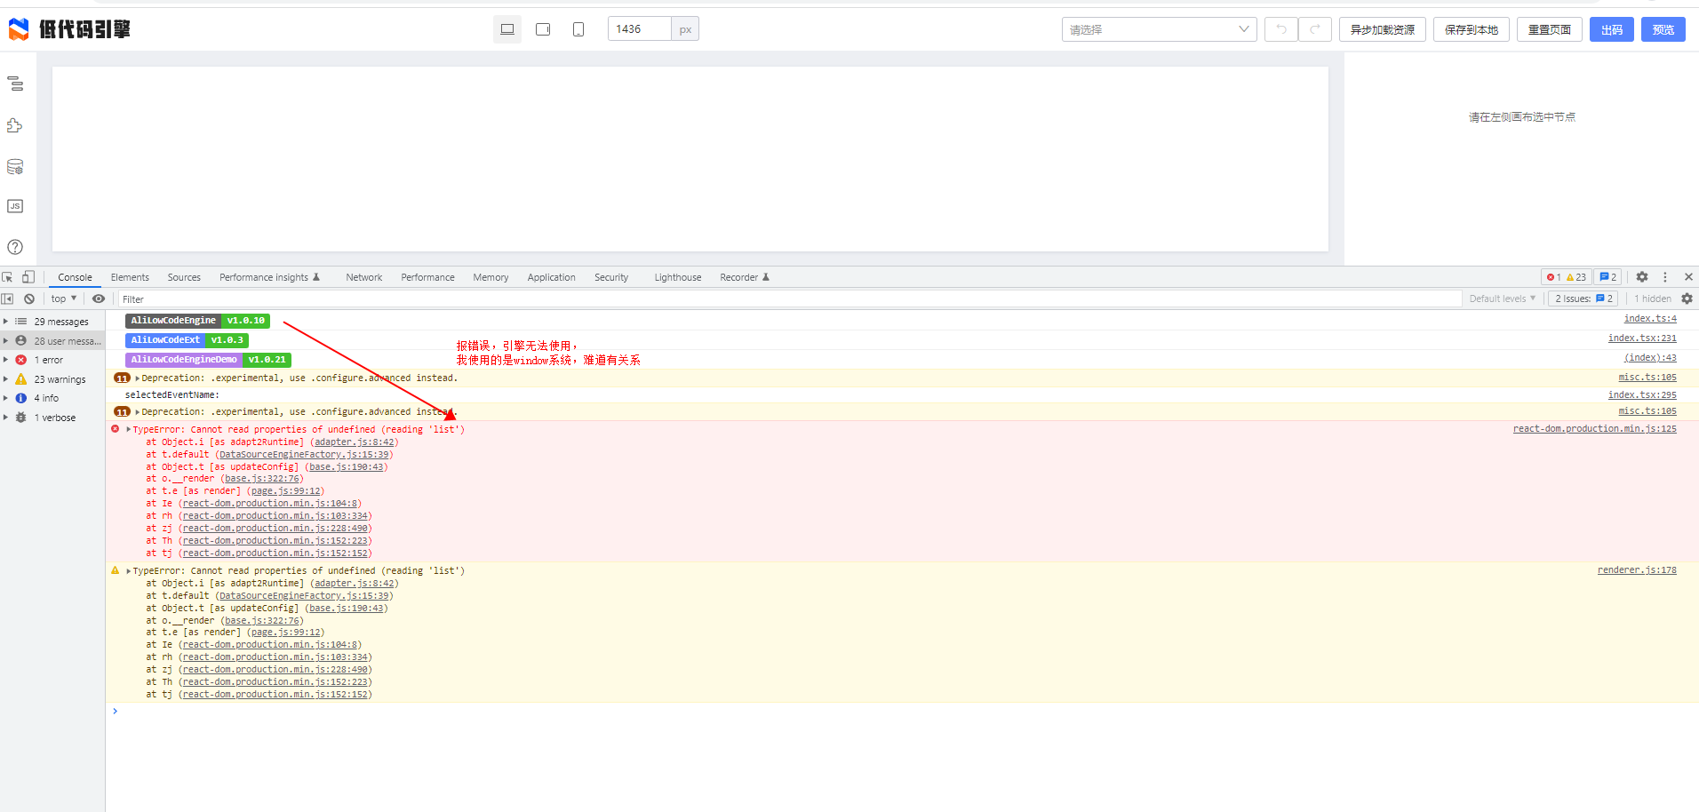The image size is (1699, 812).
Task: Open adapter.js:8:42 link in error stack
Action: pos(355,442)
